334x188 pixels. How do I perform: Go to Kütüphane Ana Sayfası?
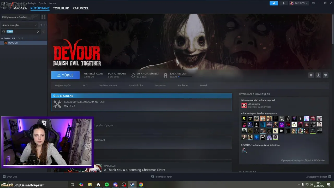20,17
